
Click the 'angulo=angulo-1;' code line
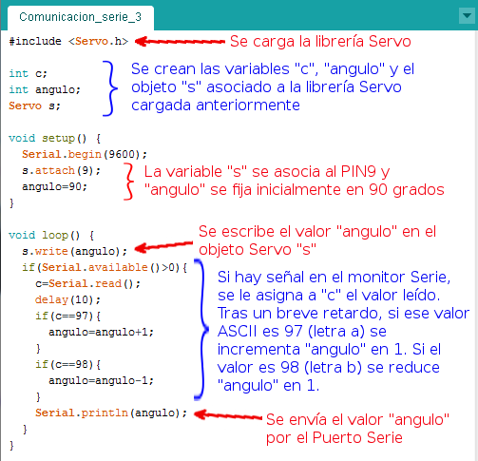(x=101, y=380)
